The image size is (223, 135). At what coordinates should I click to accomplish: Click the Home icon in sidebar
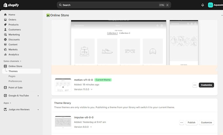pos(5,14)
